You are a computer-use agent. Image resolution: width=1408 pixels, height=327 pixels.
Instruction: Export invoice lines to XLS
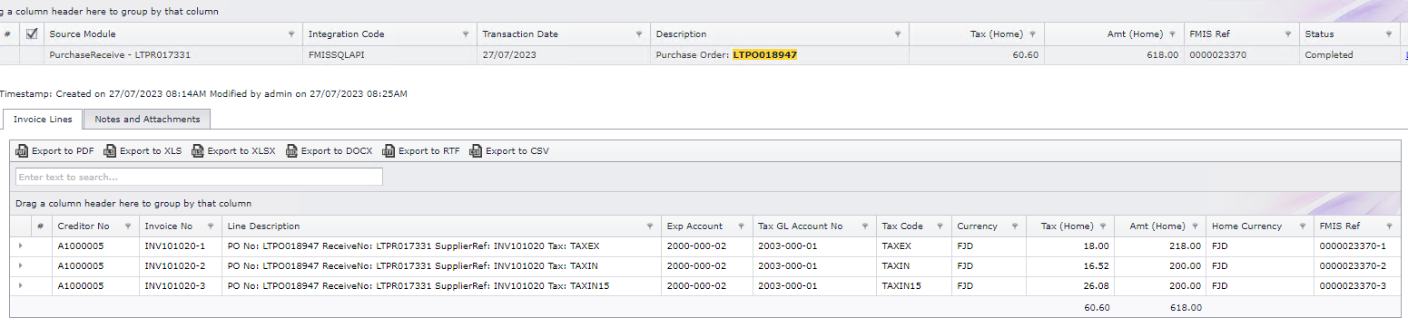[143, 150]
